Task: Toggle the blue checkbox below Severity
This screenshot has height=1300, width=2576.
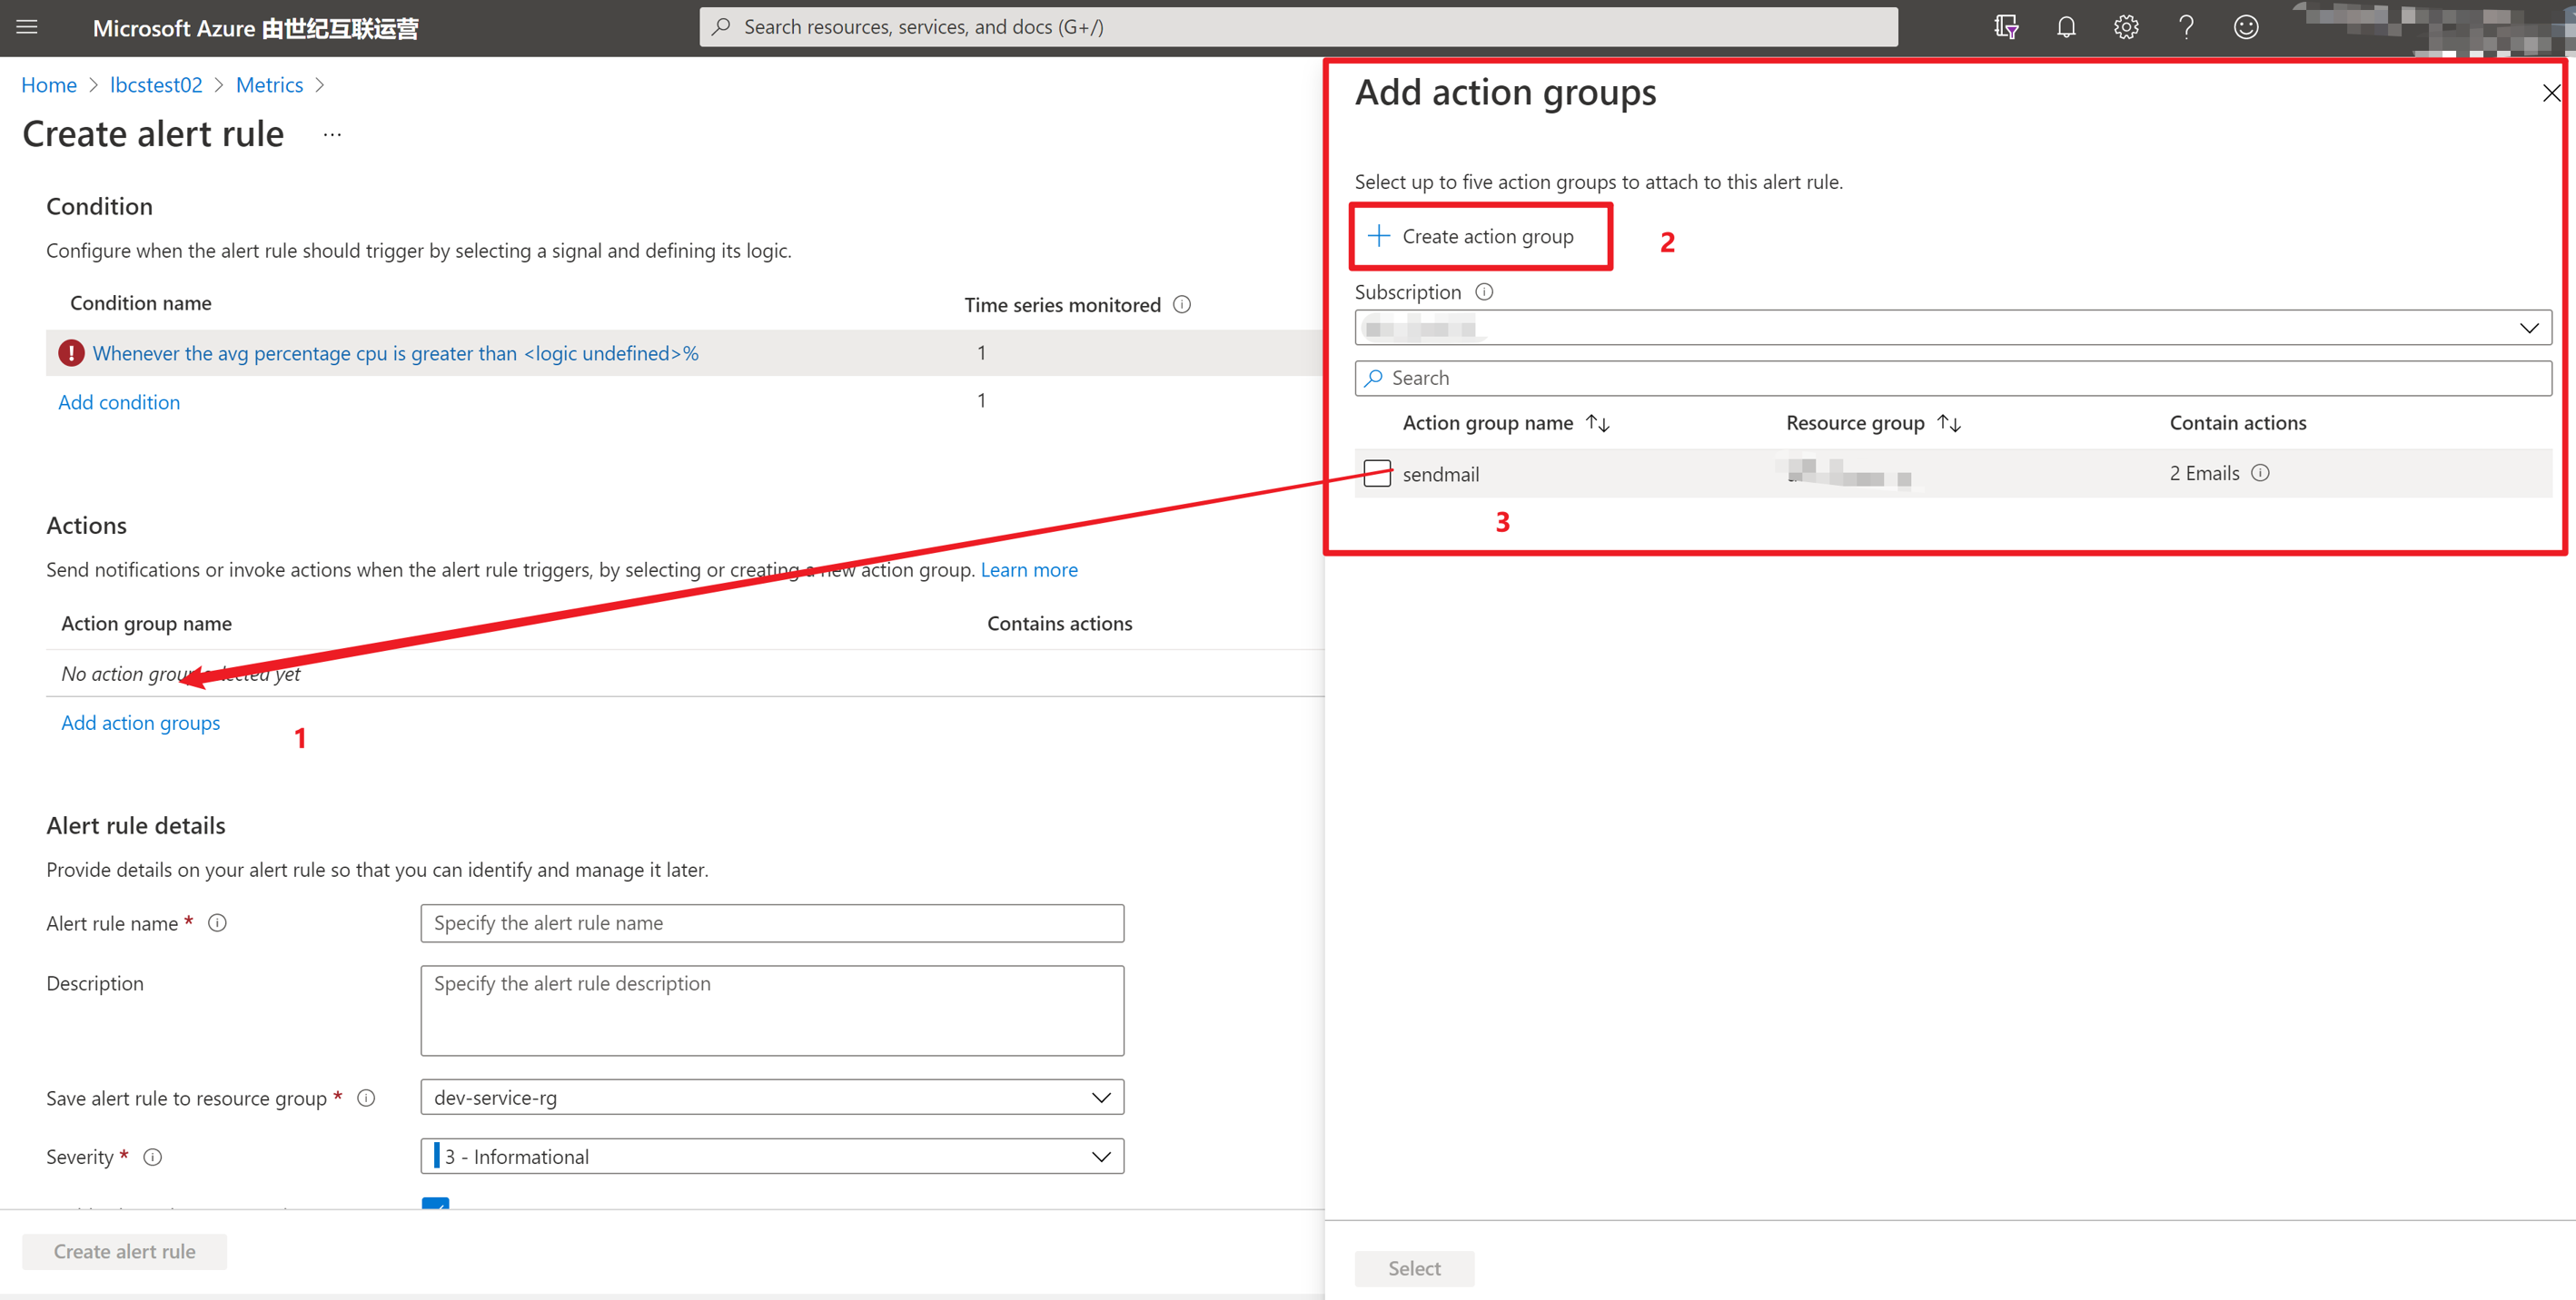Action: click(x=435, y=1204)
